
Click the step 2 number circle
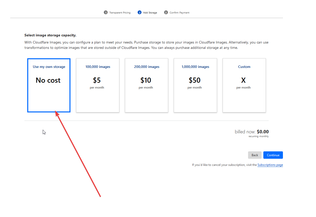pos(139,12)
